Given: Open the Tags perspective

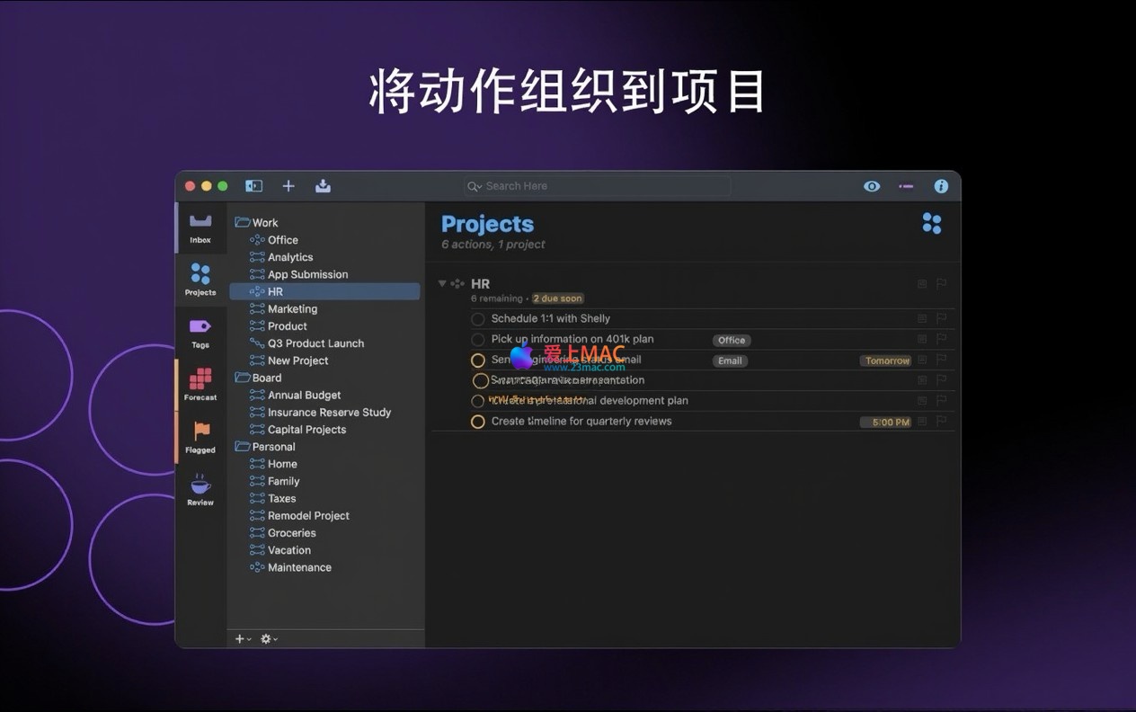Looking at the screenshot, I should point(200,332).
